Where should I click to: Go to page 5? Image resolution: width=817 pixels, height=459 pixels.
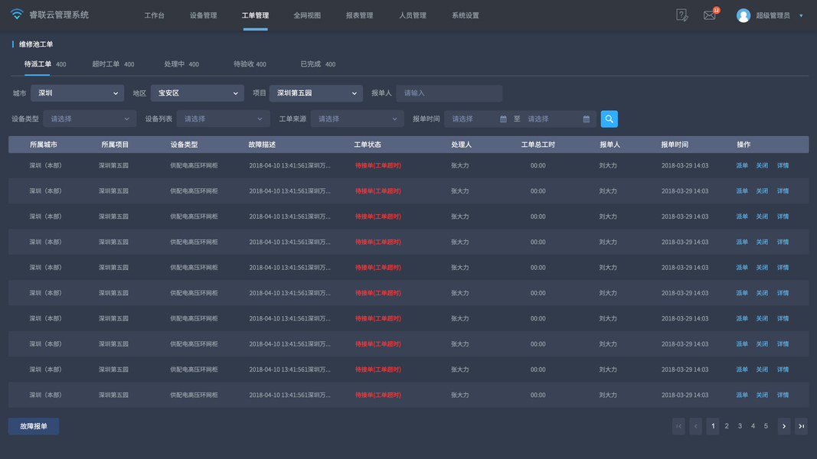766,426
